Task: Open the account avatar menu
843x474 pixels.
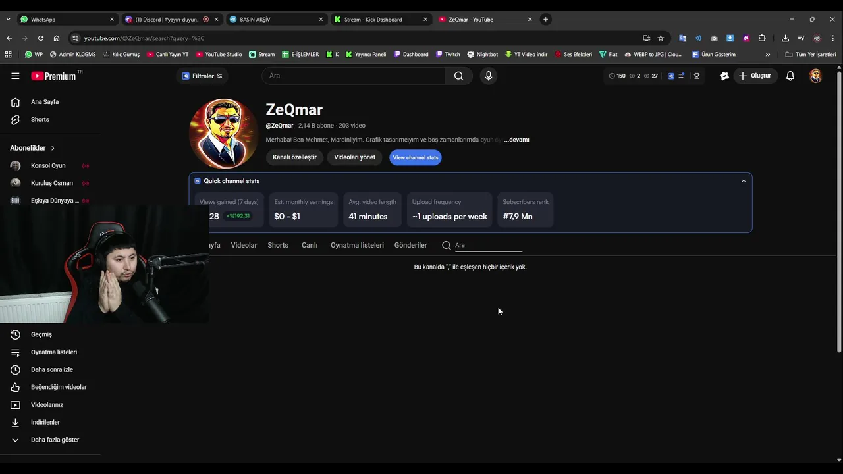Action: point(815,76)
